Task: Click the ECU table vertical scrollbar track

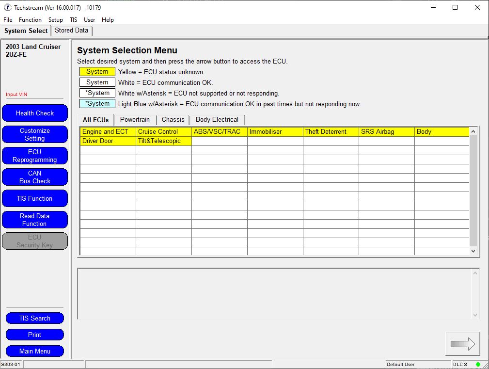Action: 473,191
